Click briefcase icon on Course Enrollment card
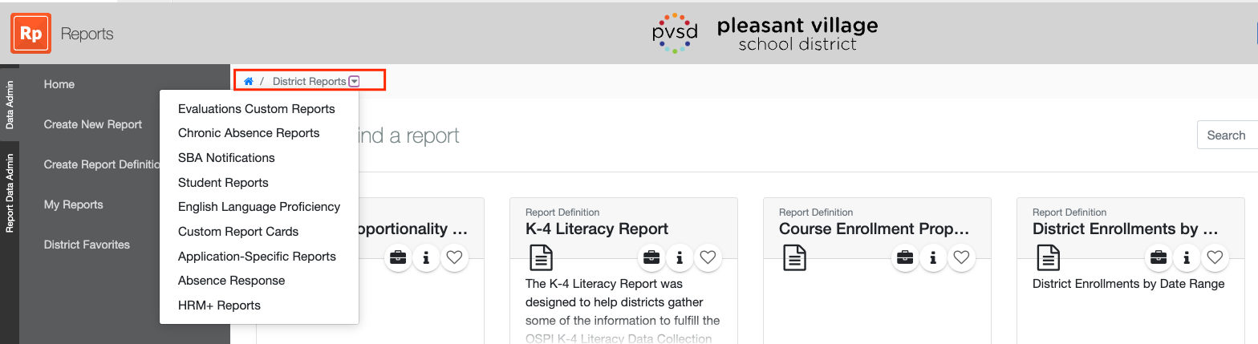This screenshot has height=344, width=1258. (x=905, y=257)
